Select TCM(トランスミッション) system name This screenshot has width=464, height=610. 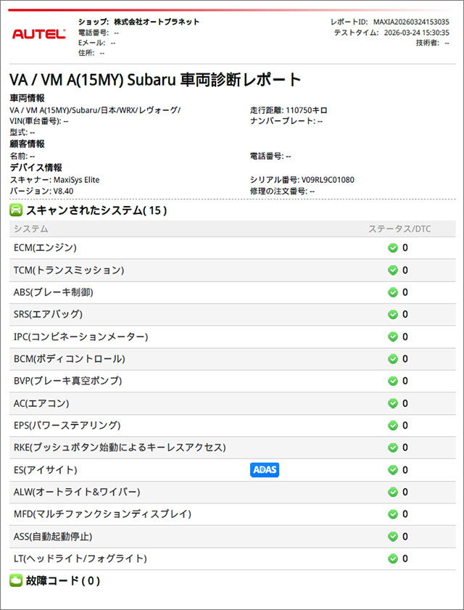(x=69, y=270)
